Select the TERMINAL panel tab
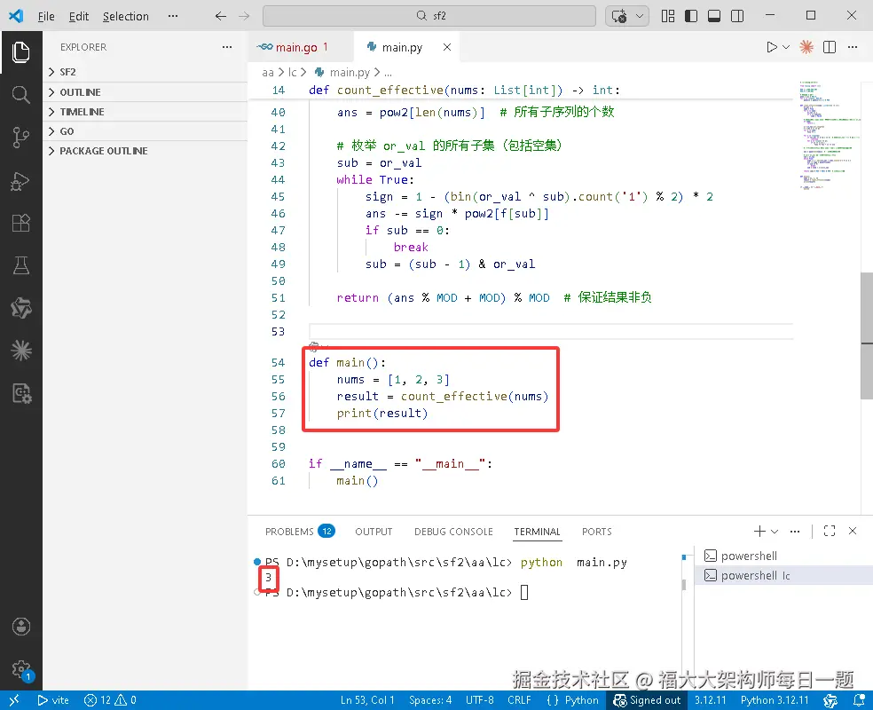Screen dimensions: 873x710 [538, 532]
